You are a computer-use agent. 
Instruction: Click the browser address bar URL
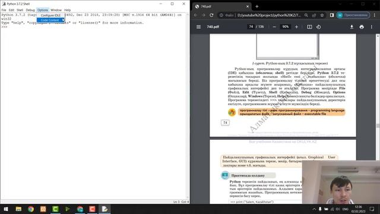[x=269, y=15]
